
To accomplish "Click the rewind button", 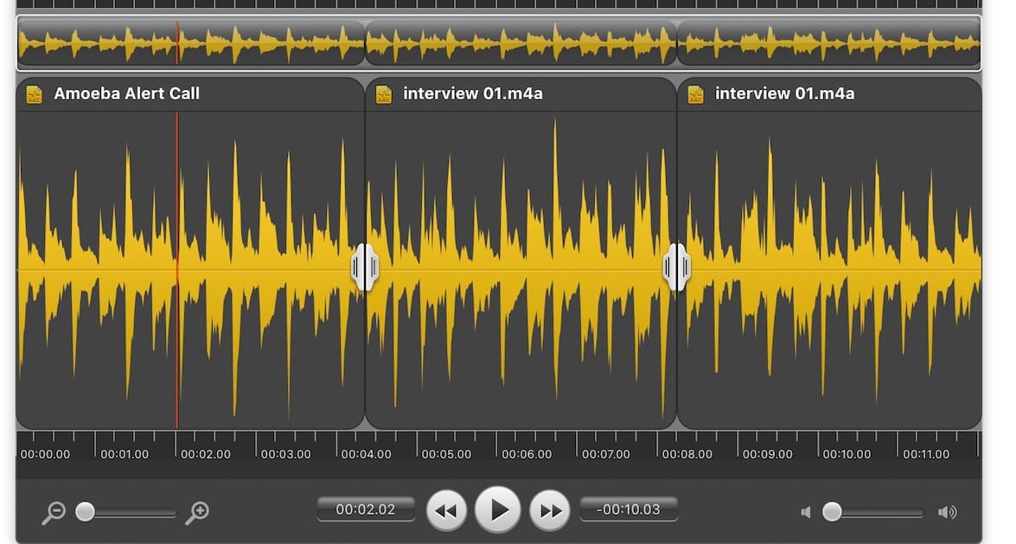I will pyautogui.click(x=447, y=510).
